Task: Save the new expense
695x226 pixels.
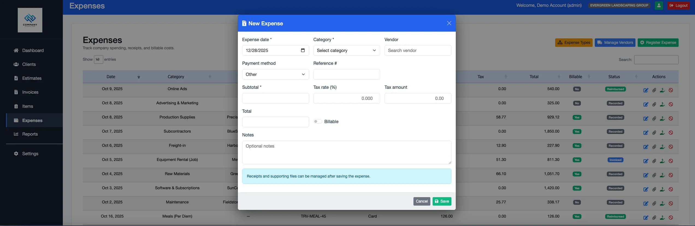Action: coord(442,201)
